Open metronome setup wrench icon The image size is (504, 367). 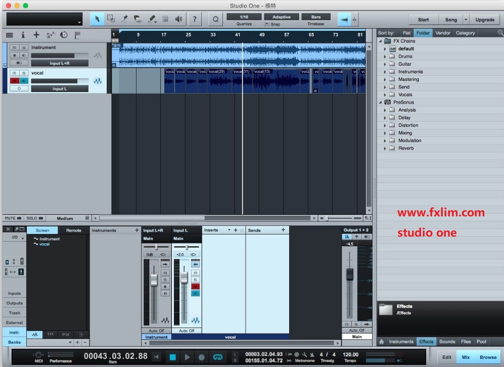pos(304,355)
